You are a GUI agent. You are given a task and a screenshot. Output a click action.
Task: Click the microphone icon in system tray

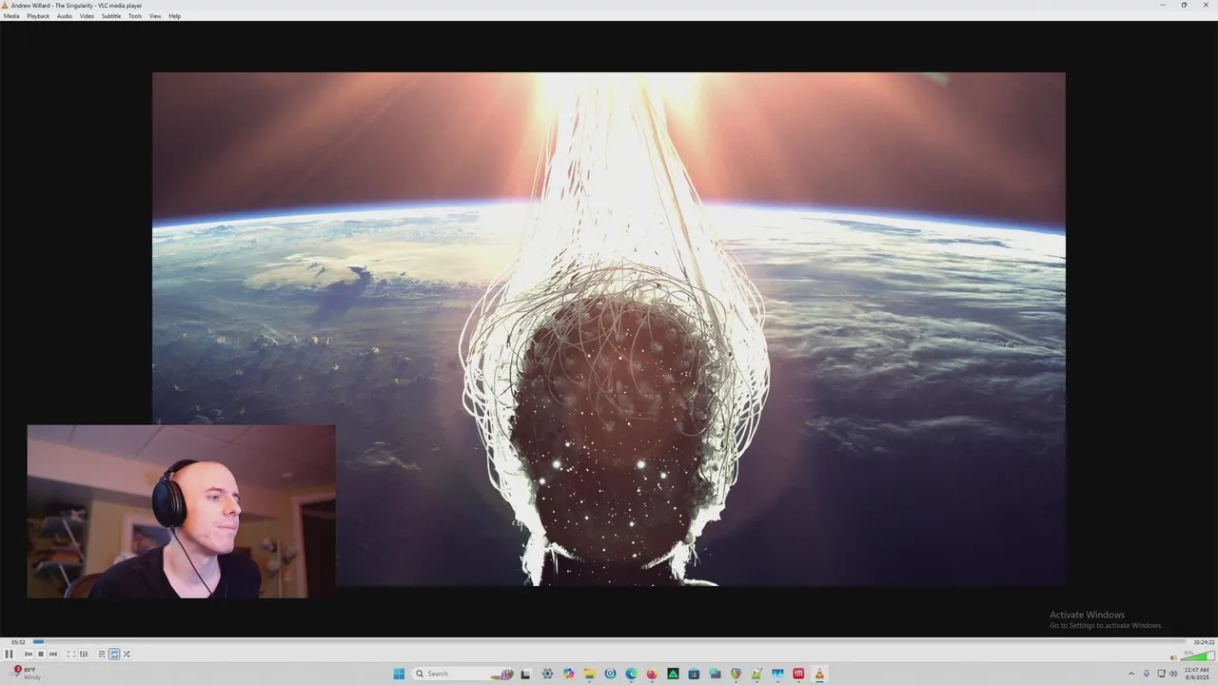[1147, 674]
